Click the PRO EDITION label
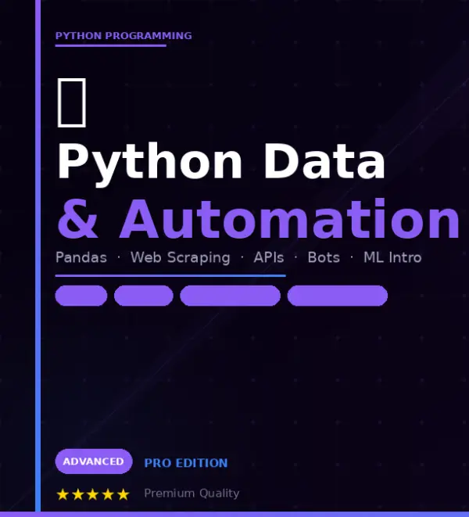This screenshot has height=517, width=469. click(186, 463)
